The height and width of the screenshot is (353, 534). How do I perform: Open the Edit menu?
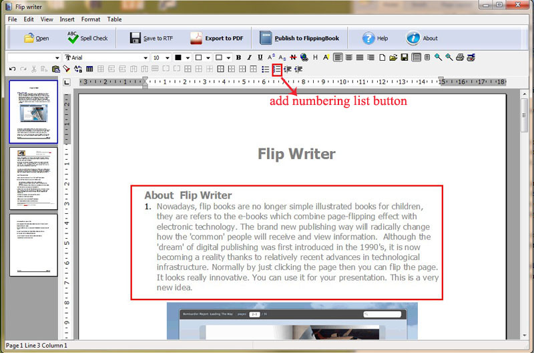[29, 19]
